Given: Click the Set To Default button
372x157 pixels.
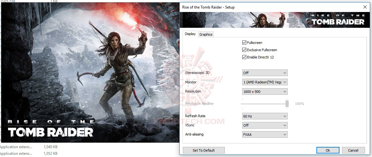Looking at the screenshot, I should [x=204, y=150].
